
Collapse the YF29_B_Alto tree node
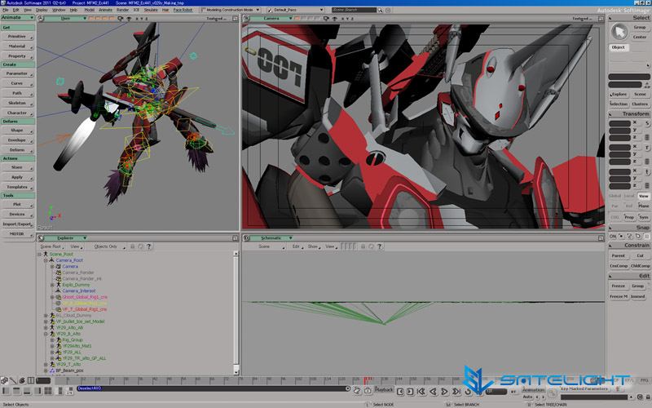pyautogui.click(x=46, y=334)
